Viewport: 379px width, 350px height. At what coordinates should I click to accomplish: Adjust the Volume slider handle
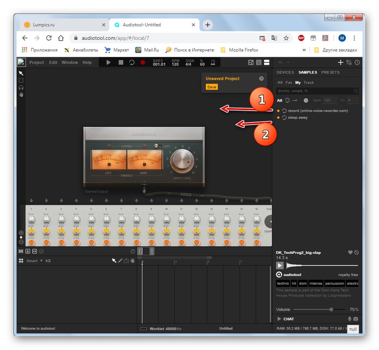click(x=331, y=309)
